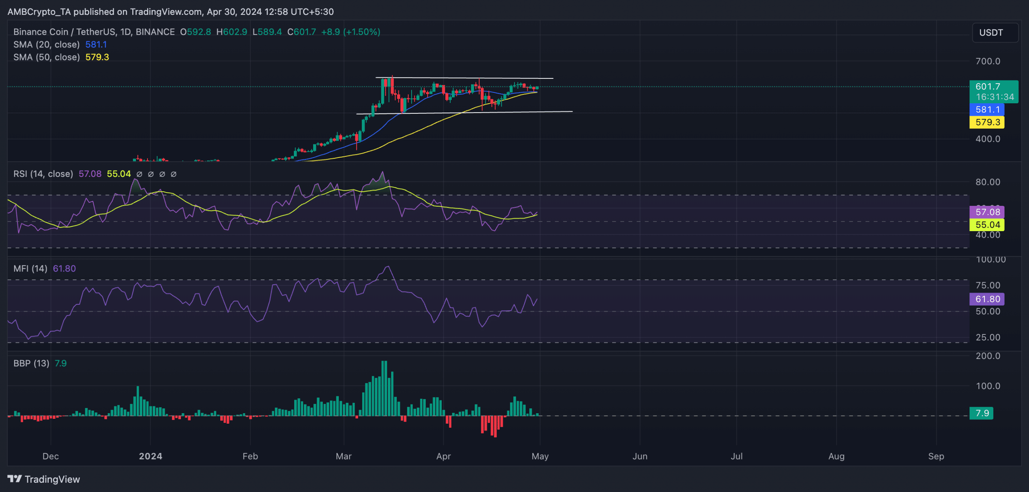Click the Sep label on time axis
Image resolution: width=1029 pixels, height=492 pixels.
pos(936,456)
